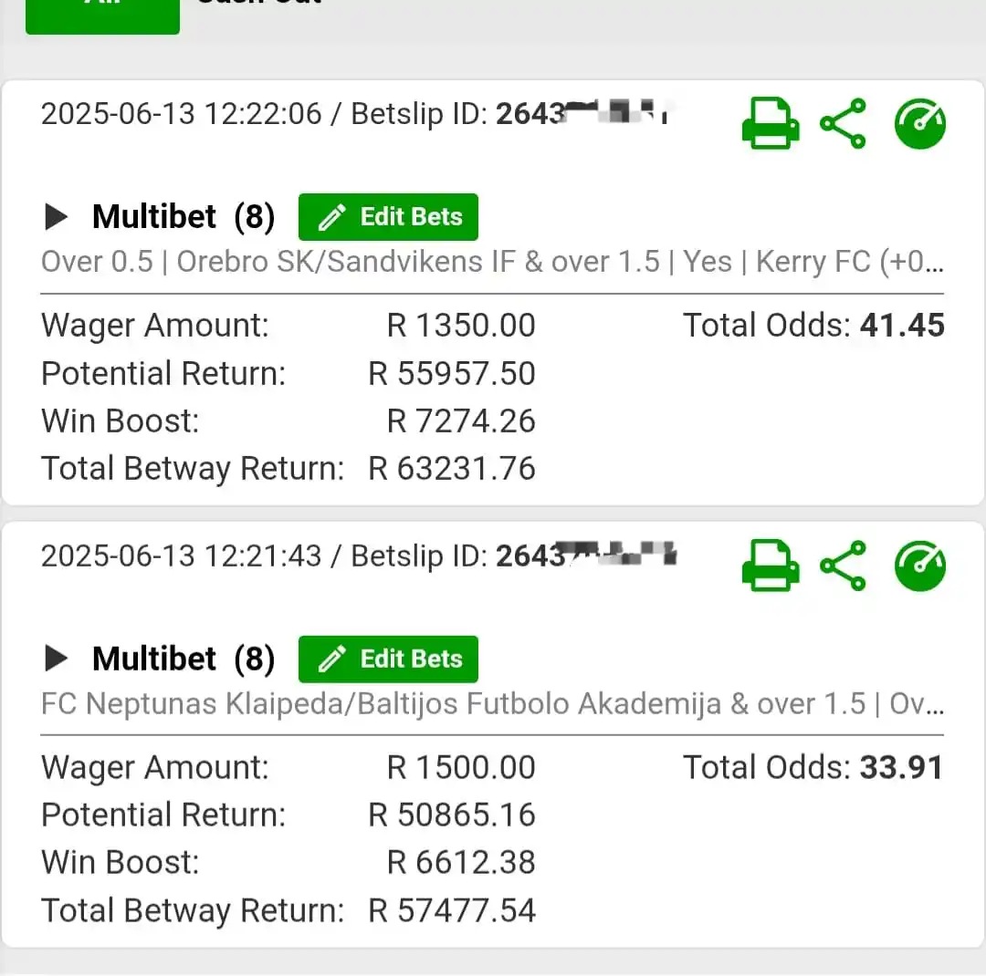986x976 pixels.
Task: Share the second betslip with odds 33.91
Action: coord(844,566)
